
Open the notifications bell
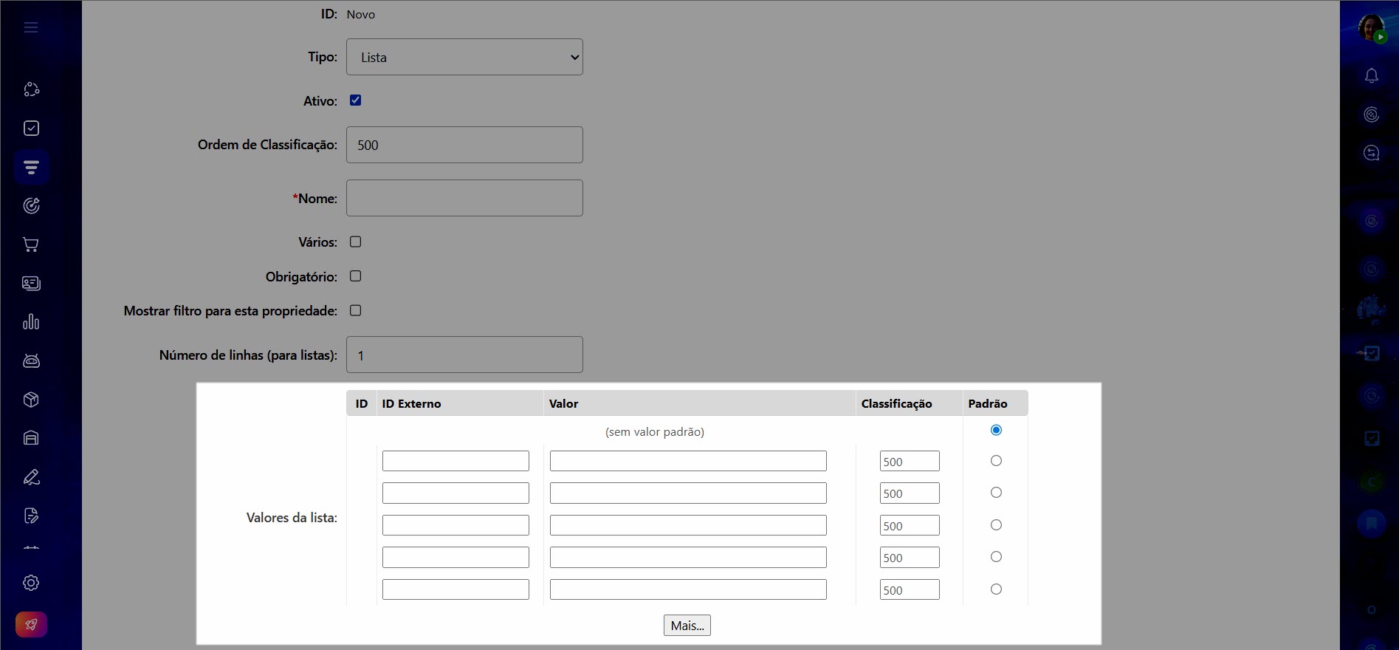point(1371,75)
